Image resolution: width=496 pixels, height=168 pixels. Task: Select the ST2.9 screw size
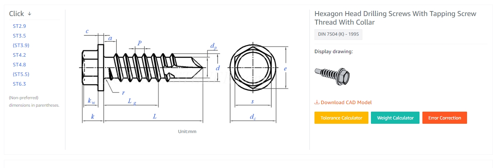point(19,26)
